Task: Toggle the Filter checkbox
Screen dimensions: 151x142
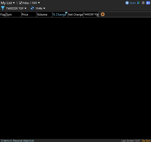Action: click(x=21, y=3)
